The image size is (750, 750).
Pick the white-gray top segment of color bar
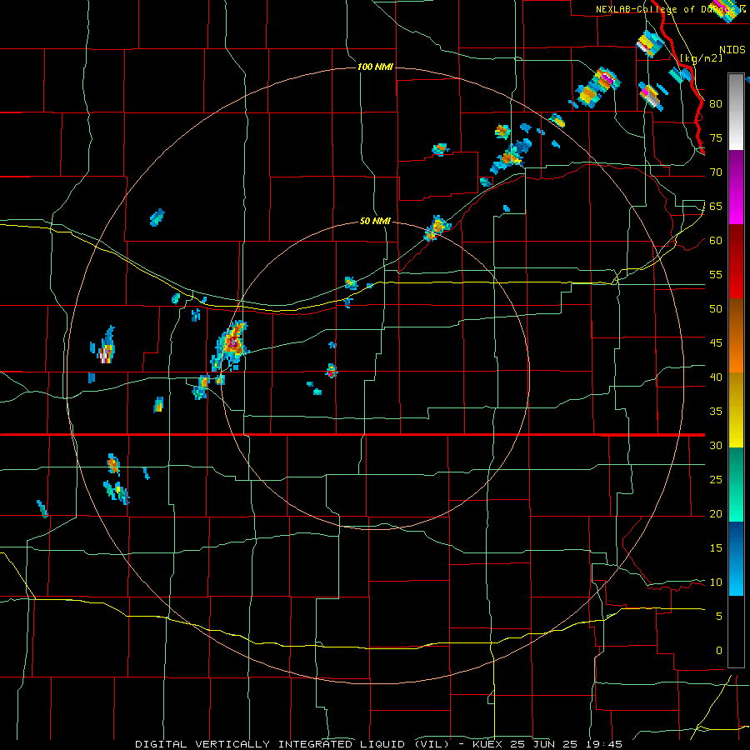[736, 112]
